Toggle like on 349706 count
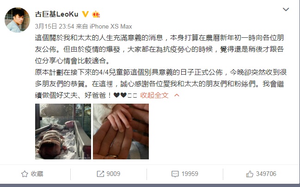The image size is (300, 187). (266, 174)
